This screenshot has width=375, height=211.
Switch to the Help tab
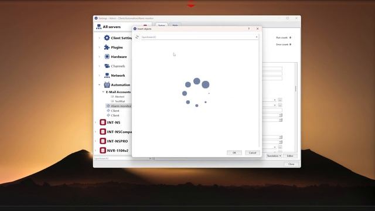(x=175, y=25)
